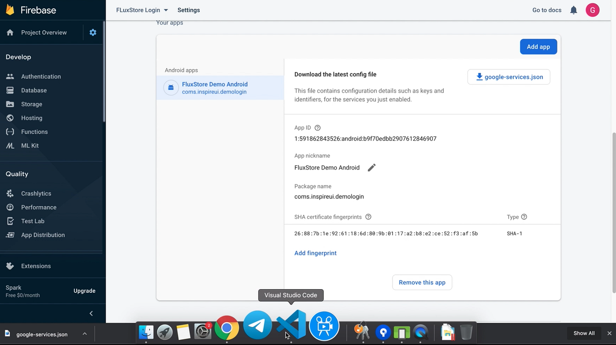Click the page vertical scrollbar

(614, 212)
